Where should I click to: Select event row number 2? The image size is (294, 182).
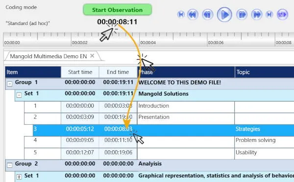tap(35, 117)
